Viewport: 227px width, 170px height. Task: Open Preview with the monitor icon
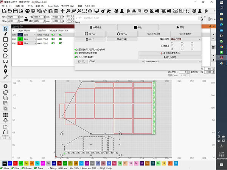(x=96, y=11)
